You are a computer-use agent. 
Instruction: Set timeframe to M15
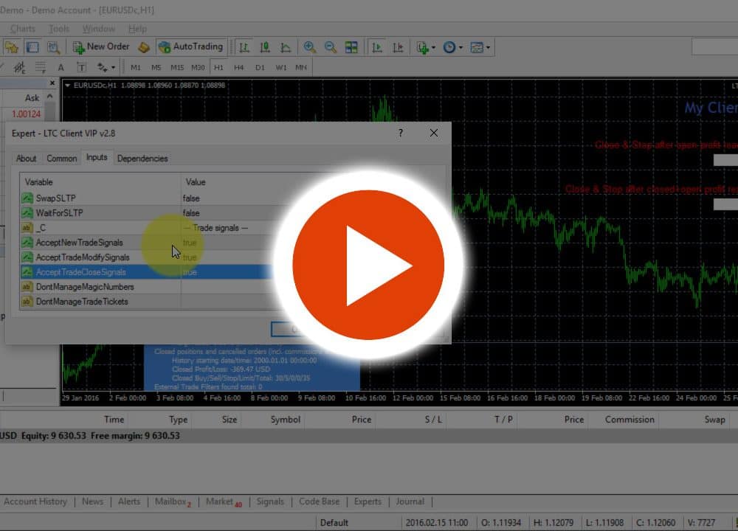click(177, 67)
